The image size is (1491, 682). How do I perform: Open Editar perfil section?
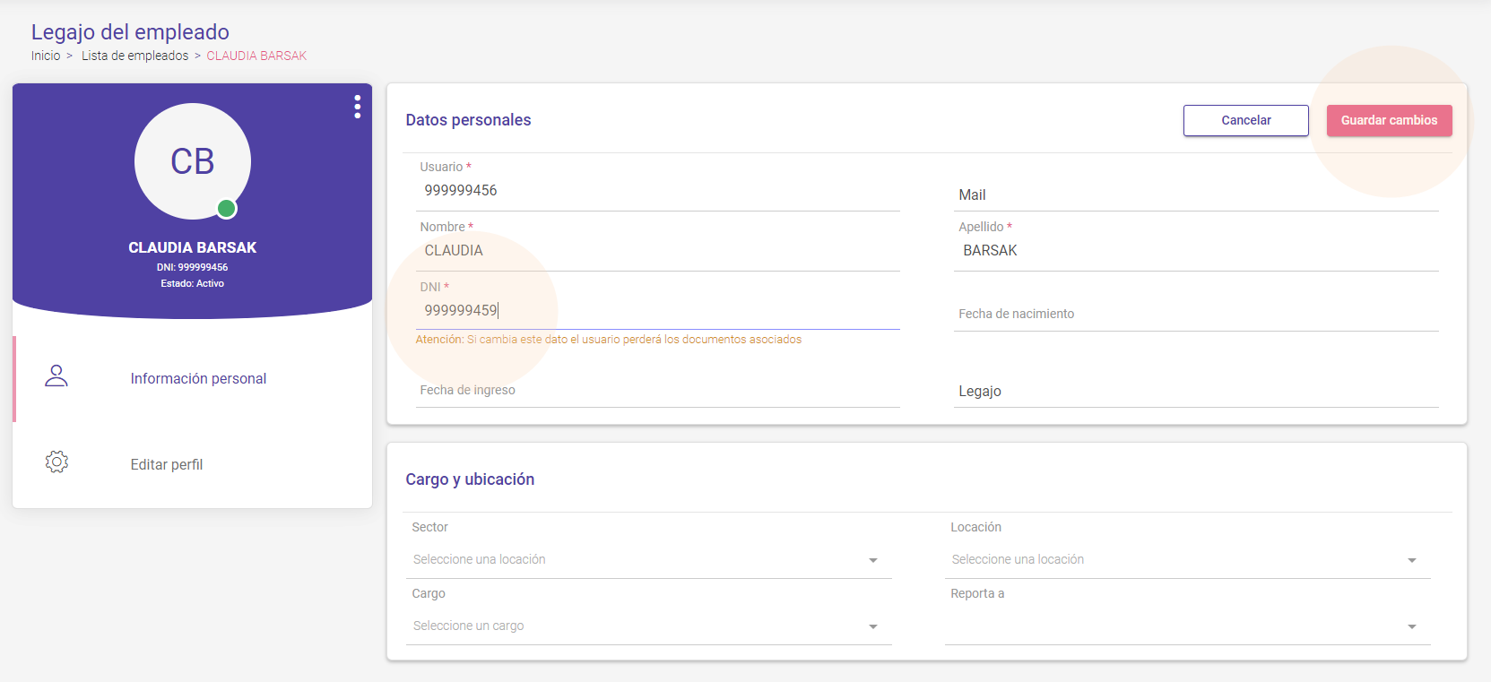(x=194, y=465)
